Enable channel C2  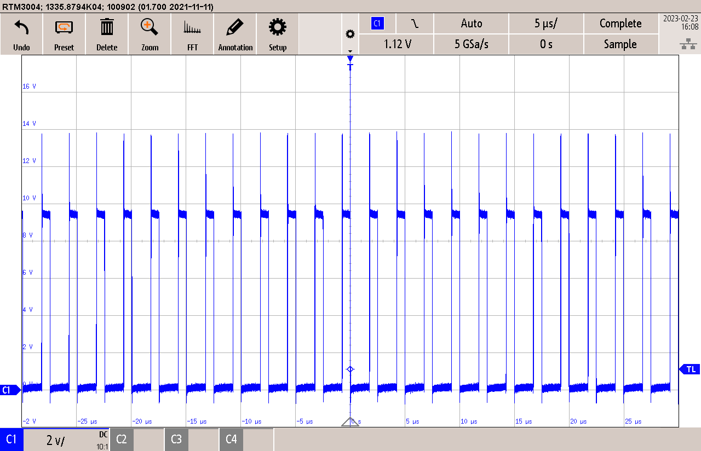coord(122,439)
